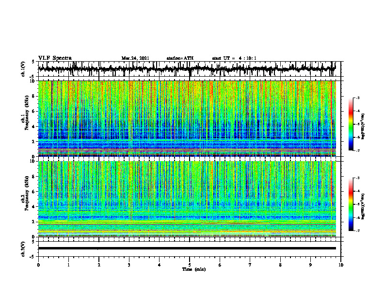Click the time axis tick label "6"
Screen dimensions: 384x297
click(x=220, y=265)
